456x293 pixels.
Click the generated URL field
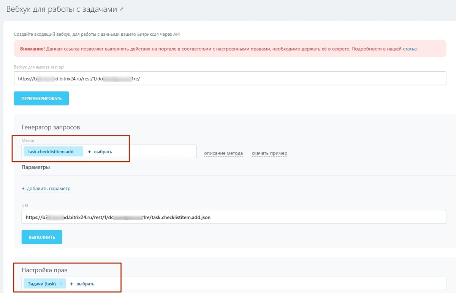(234, 217)
